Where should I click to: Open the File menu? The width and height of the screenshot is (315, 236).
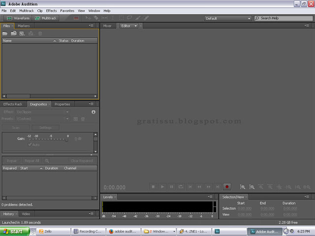click(4, 11)
